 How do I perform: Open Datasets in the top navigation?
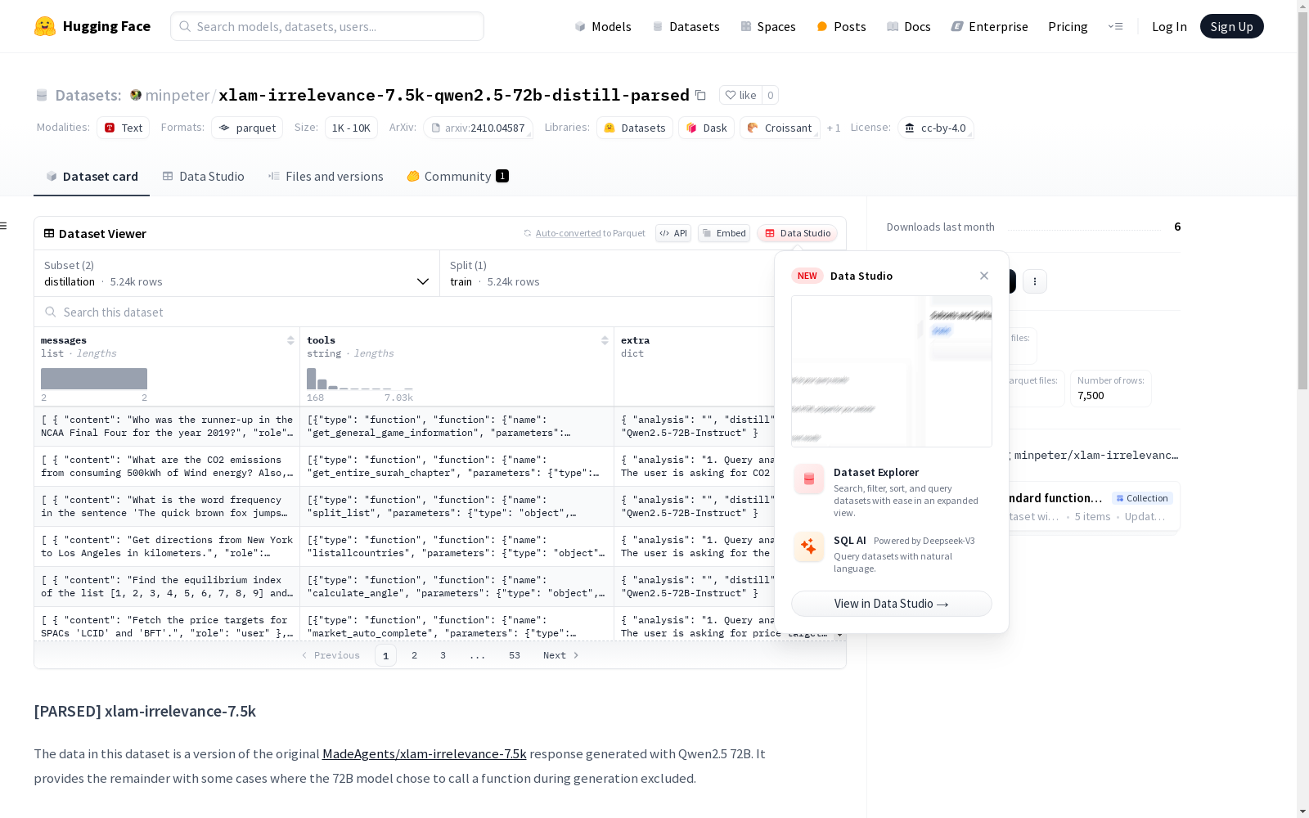click(686, 26)
